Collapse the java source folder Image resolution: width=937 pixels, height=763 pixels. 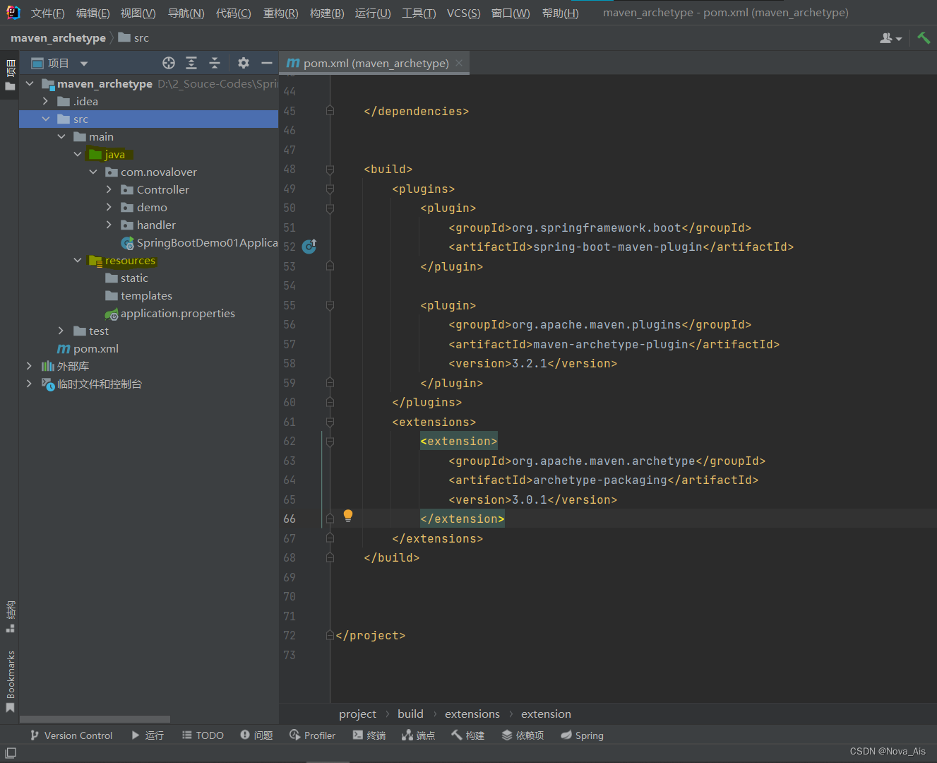[x=78, y=154]
